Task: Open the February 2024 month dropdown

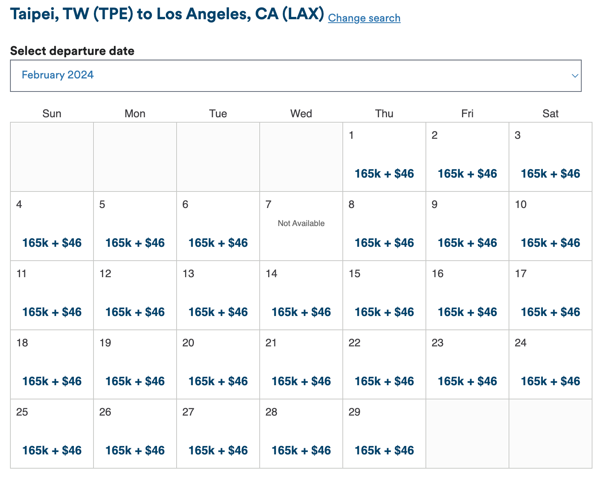Action: point(295,75)
